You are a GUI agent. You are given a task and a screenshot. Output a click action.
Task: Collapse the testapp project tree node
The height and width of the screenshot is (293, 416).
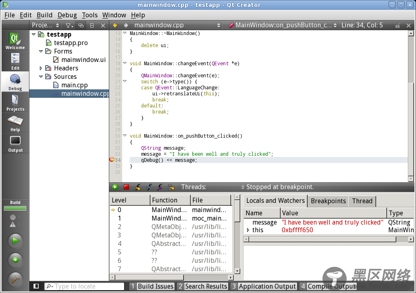pyautogui.click(x=34, y=34)
